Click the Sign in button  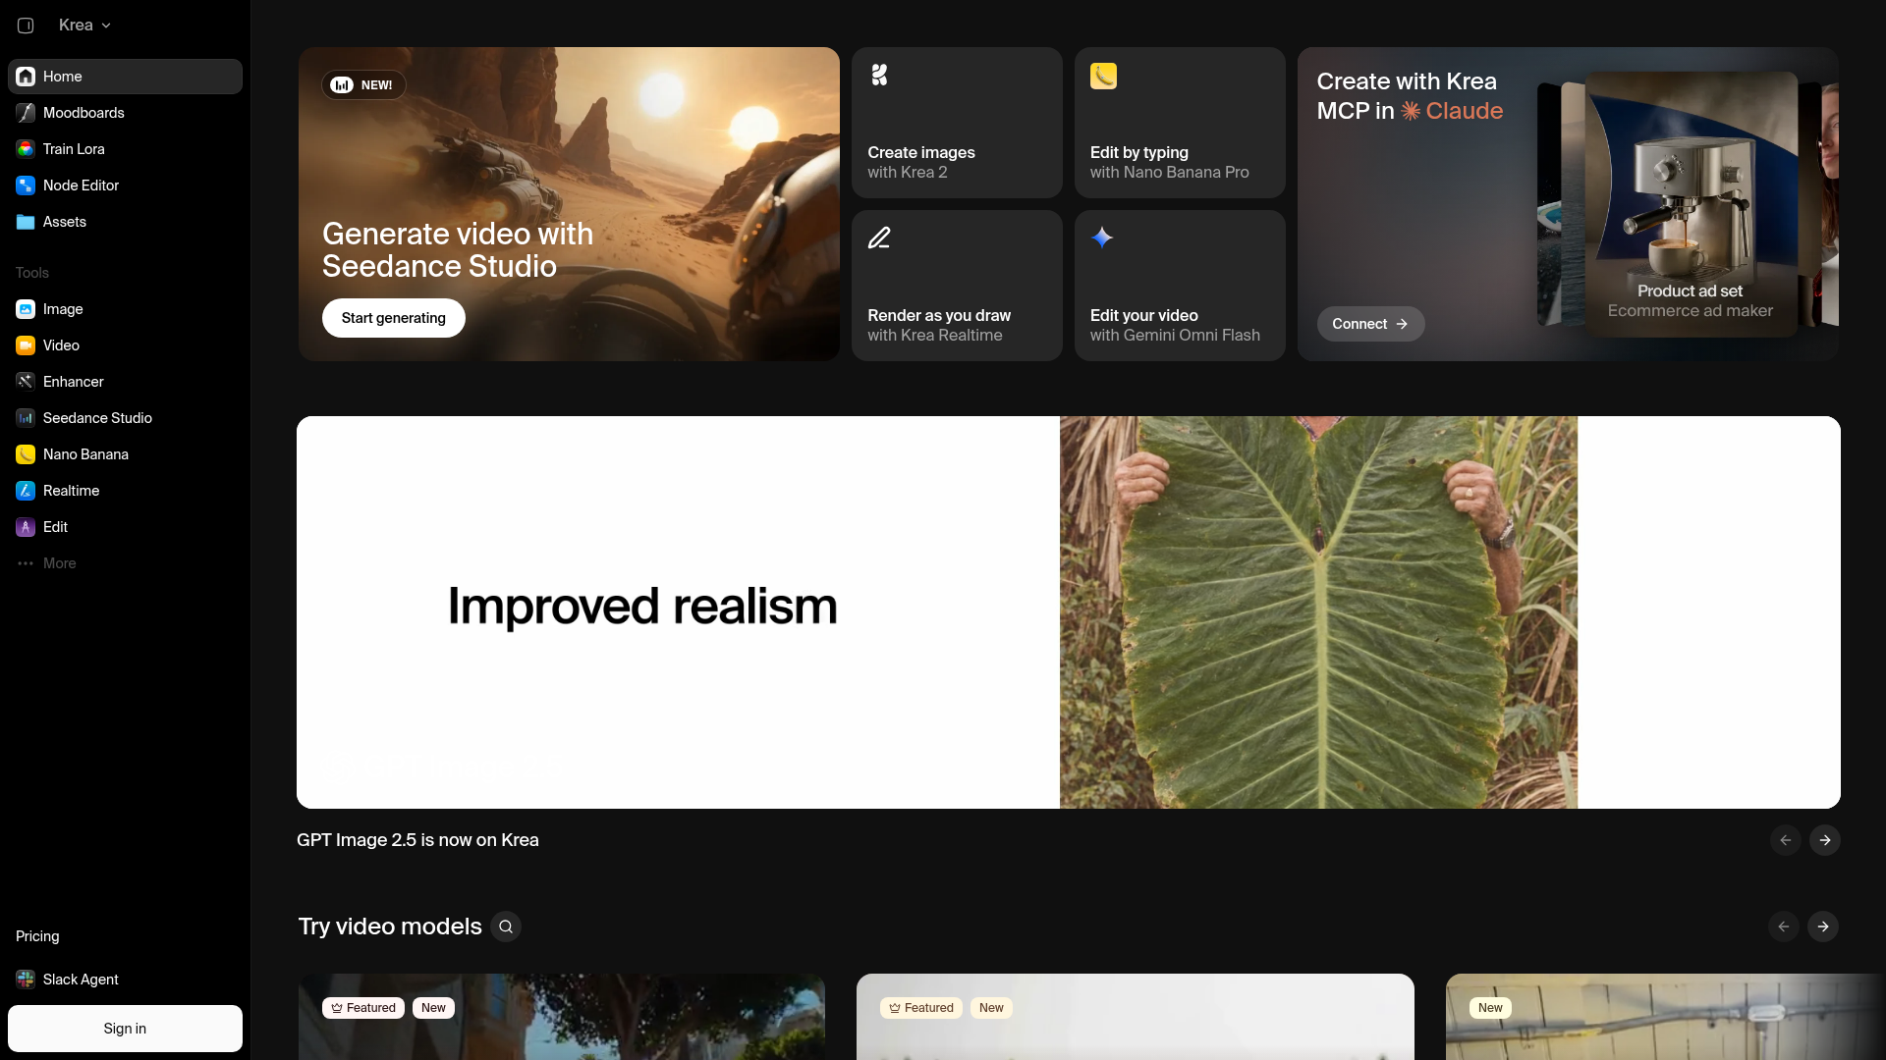pos(125,1029)
